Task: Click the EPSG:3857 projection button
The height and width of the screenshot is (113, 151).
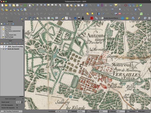Action: [141, 111]
